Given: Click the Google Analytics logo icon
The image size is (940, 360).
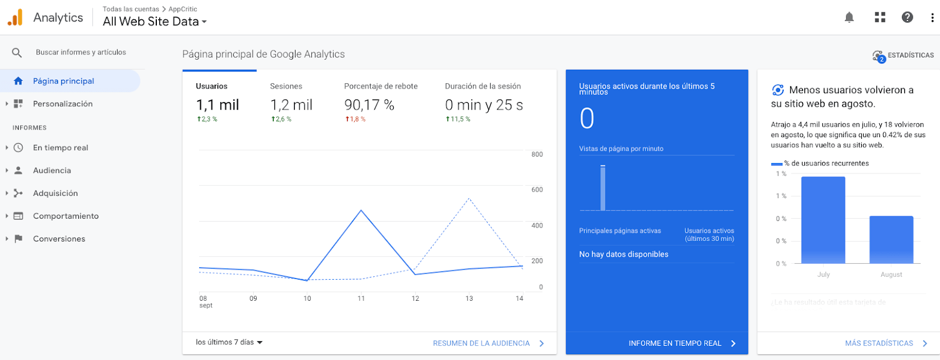Looking at the screenshot, I should (15, 18).
